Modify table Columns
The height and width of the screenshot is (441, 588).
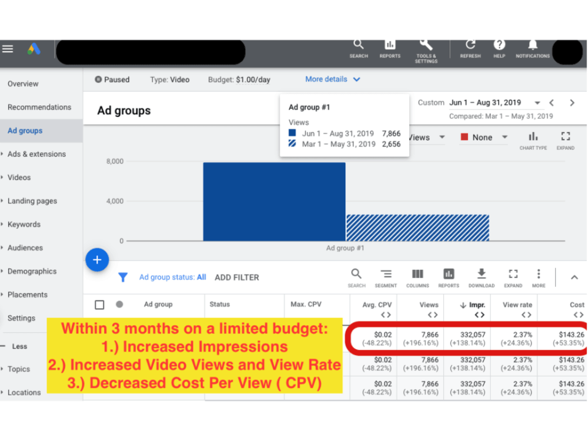click(417, 278)
